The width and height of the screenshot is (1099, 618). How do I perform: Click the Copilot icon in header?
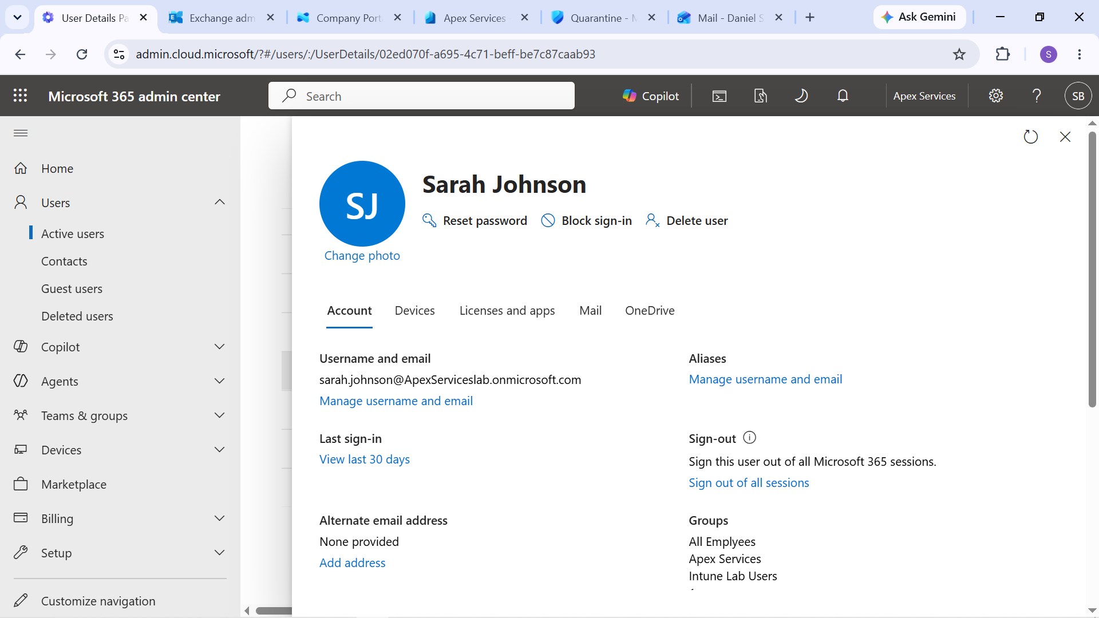[651, 96]
